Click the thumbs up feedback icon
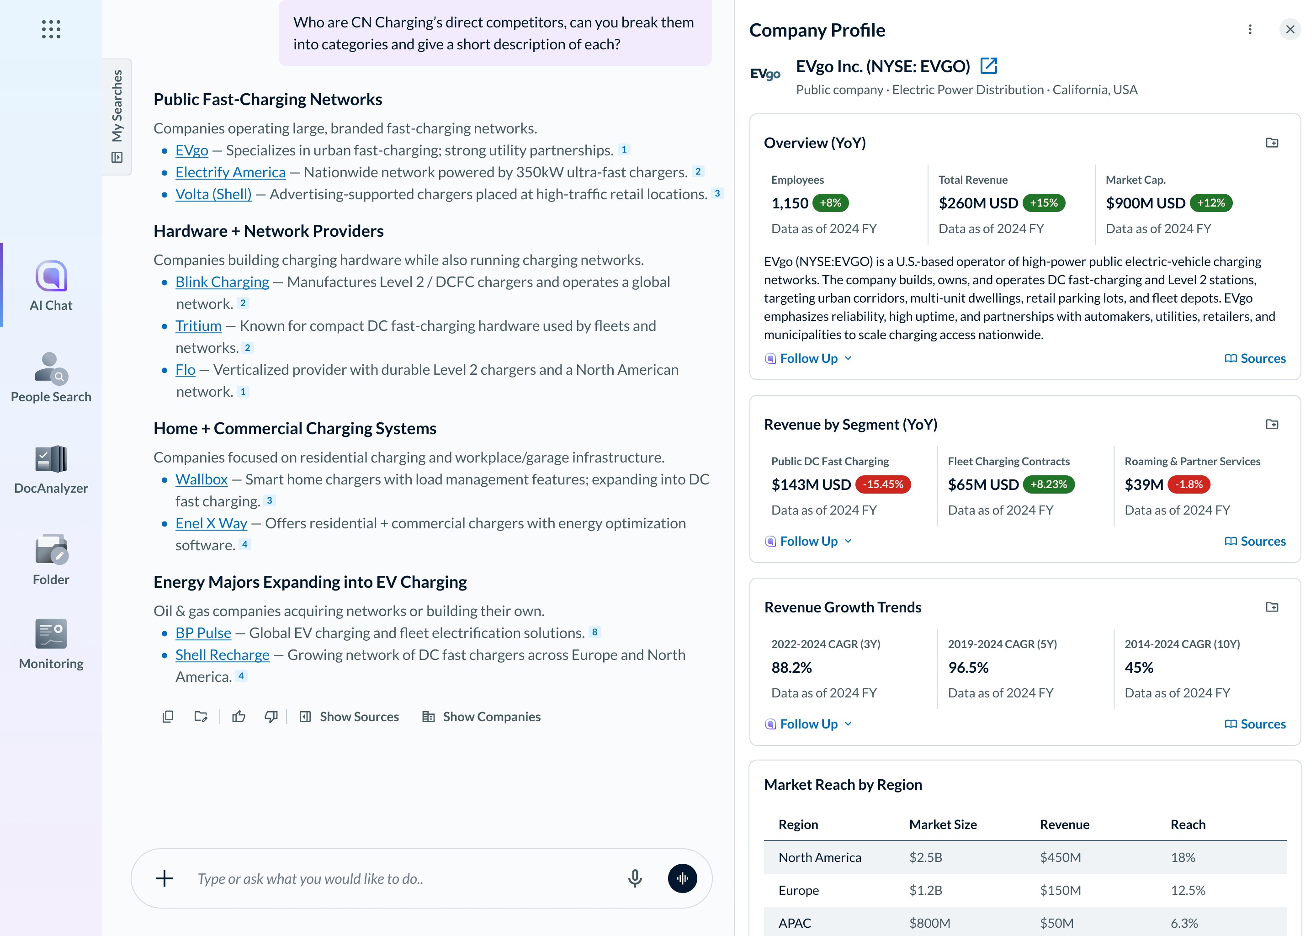The width and height of the screenshot is (1316, 936). (239, 717)
